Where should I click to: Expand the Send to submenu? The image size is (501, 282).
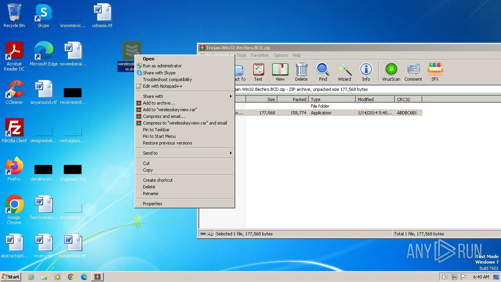[x=184, y=153]
